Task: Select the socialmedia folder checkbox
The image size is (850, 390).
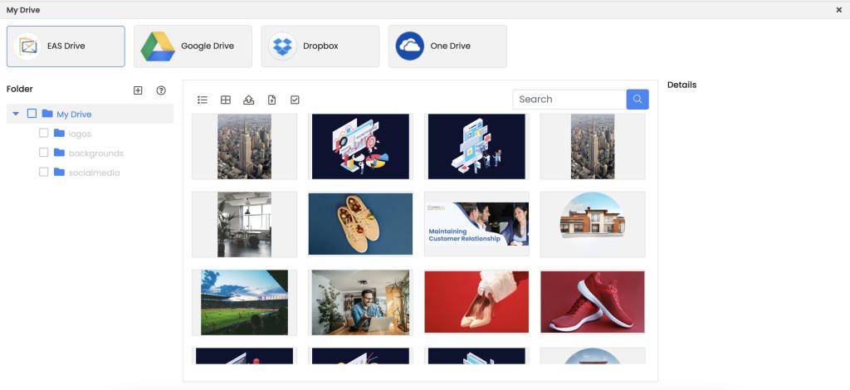Action: click(x=44, y=173)
